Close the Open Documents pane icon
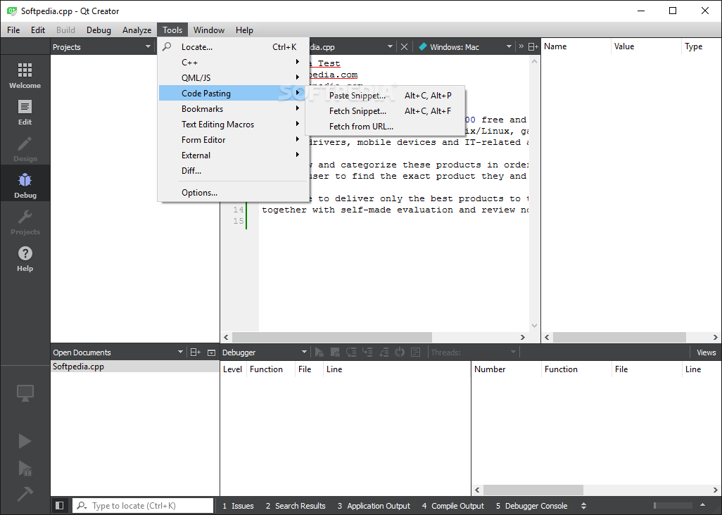722x515 pixels. click(x=211, y=352)
